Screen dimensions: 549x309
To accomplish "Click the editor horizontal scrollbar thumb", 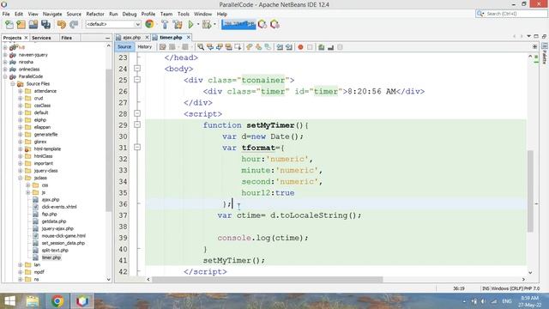I will (x=267, y=280).
